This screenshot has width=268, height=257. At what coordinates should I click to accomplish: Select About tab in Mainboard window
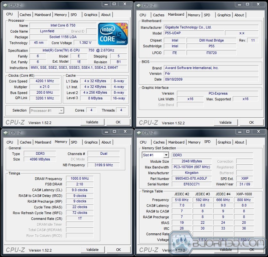[x=239, y=15]
